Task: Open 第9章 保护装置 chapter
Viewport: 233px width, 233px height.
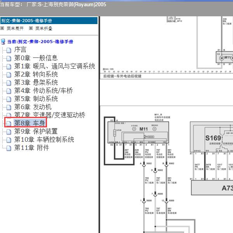Action: (x=36, y=131)
